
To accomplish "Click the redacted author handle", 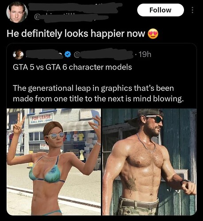I will tap(72, 18).
